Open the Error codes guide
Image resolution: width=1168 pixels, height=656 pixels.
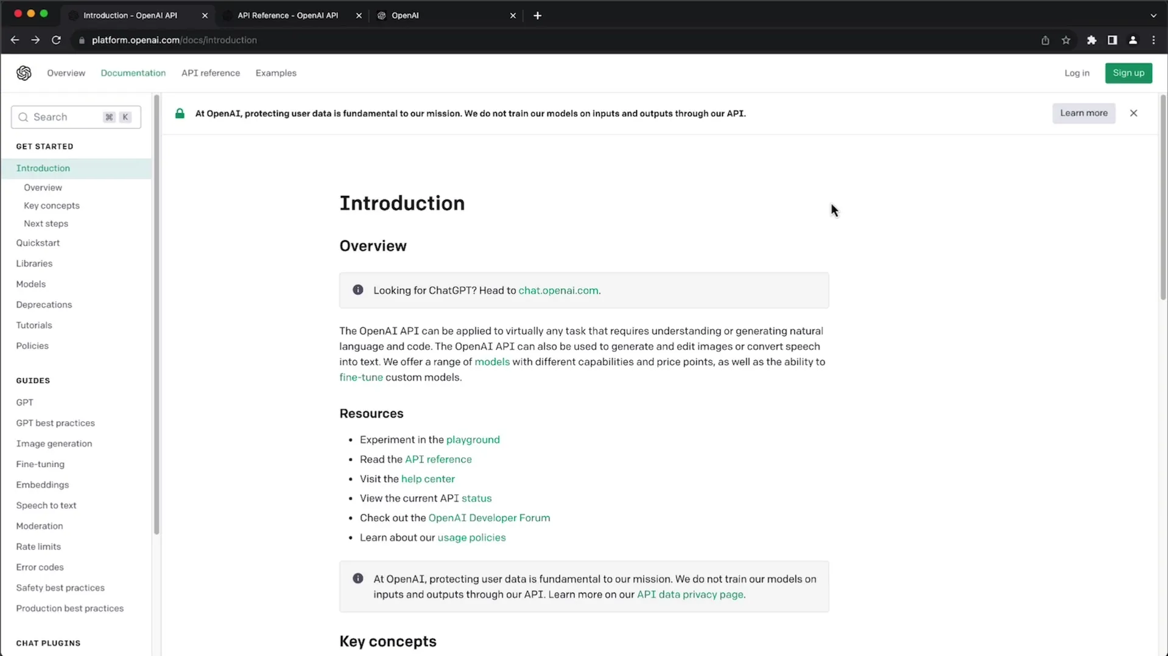pos(40,567)
